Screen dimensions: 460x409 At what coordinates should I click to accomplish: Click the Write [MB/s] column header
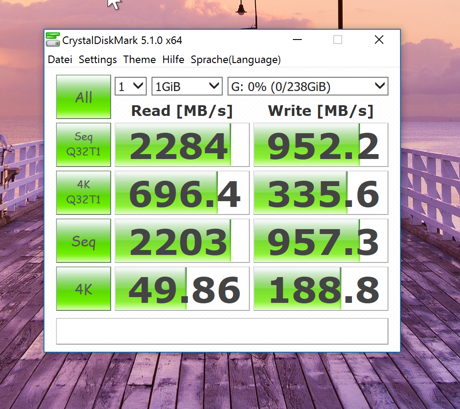[x=320, y=111]
